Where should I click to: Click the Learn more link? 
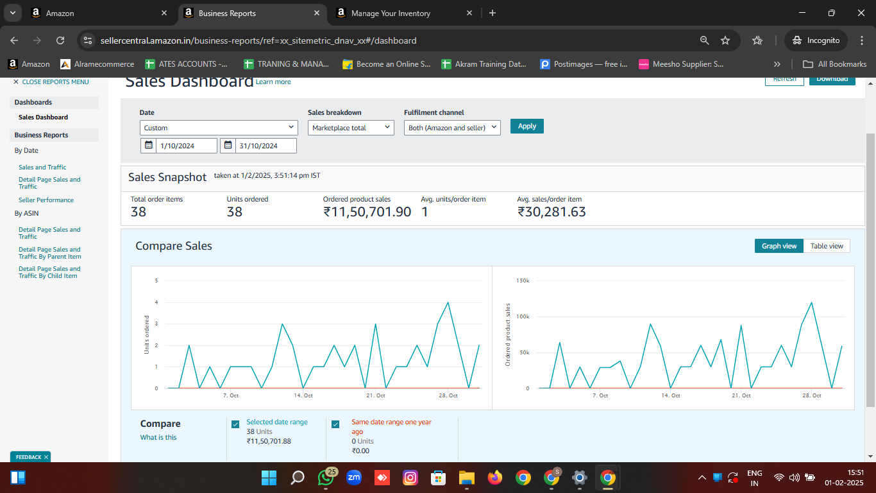pyautogui.click(x=273, y=82)
